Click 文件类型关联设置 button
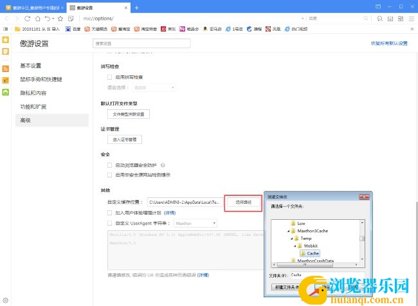 (129, 114)
